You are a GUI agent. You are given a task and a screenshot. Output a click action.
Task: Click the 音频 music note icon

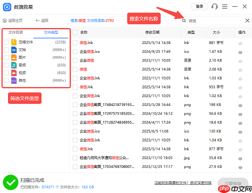[x=14, y=65]
